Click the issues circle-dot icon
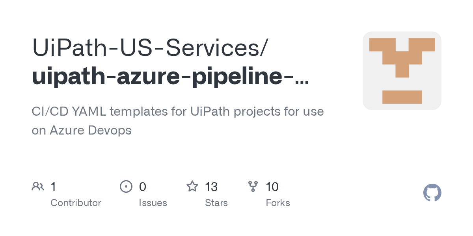The height and width of the screenshot is (236, 473). [x=126, y=186]
